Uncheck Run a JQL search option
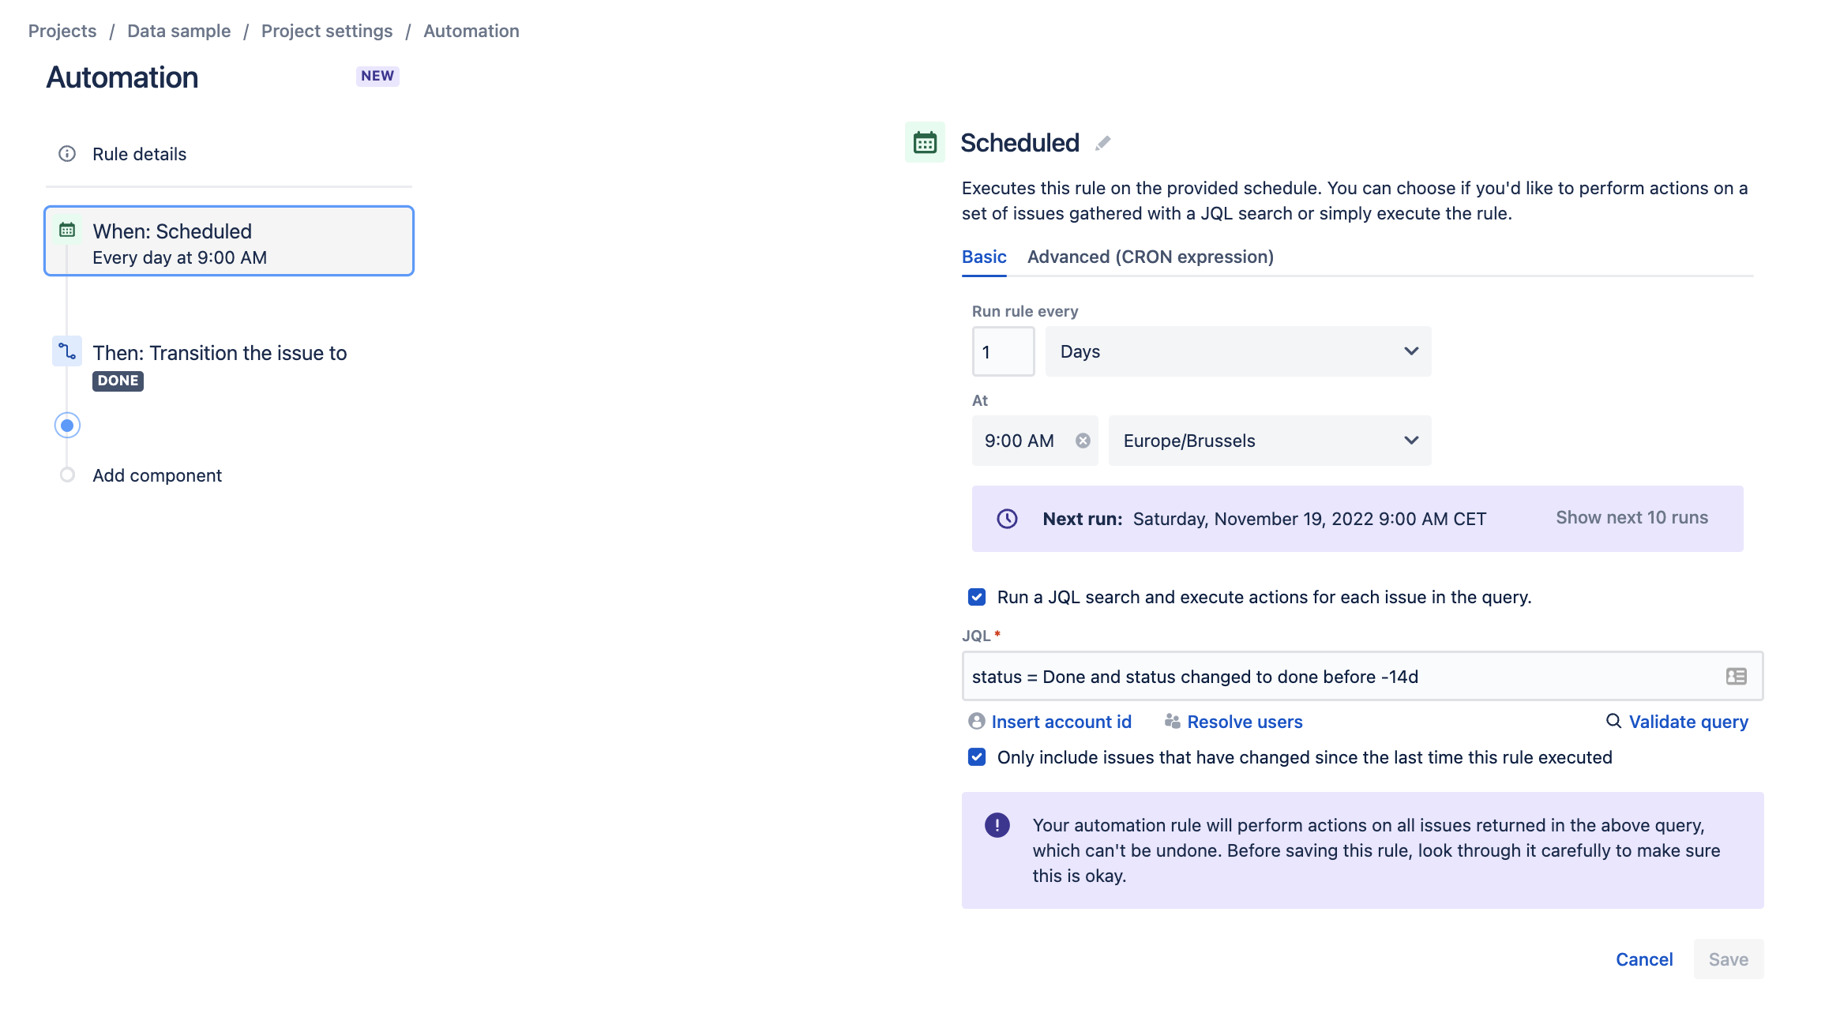Viewport: 1840px width, 1017px height. click(976, 597)
